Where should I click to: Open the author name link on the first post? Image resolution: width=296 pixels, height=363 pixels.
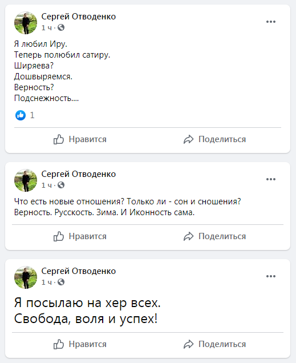pos(78,17)
